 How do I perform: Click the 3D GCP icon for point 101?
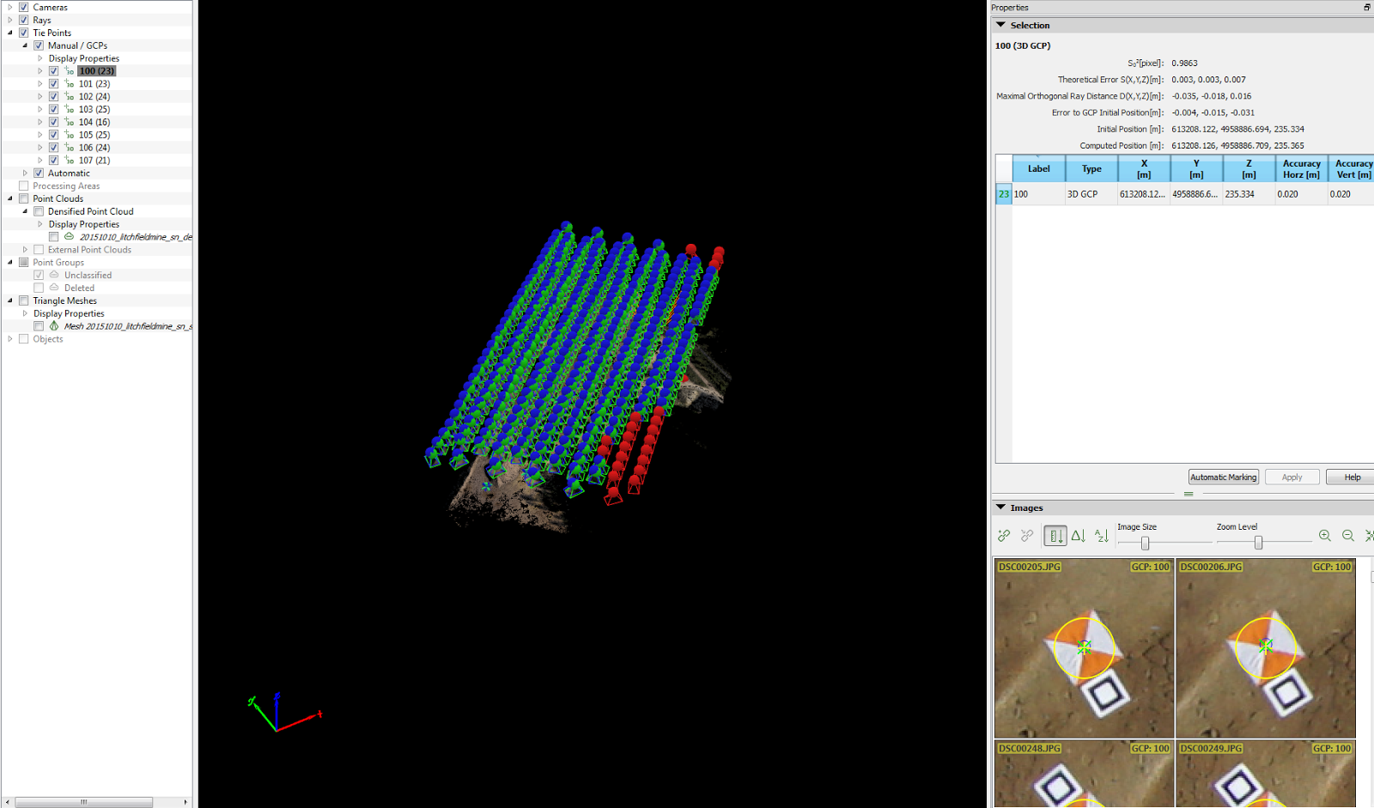(x=69, y=83)
